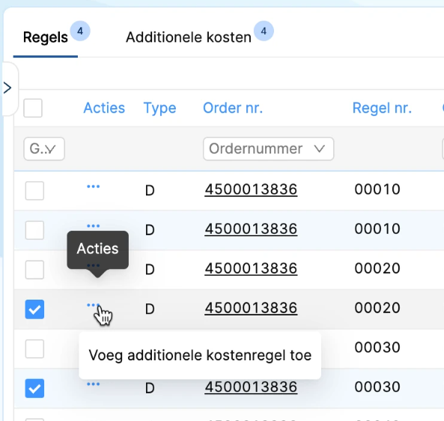Check the unticked row with regel 00020

[34, 270]
